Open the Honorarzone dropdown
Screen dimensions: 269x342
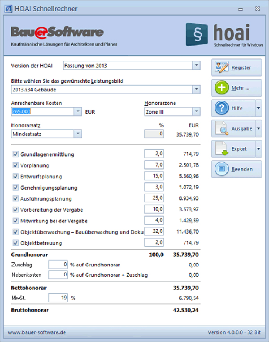coord(196,112)
